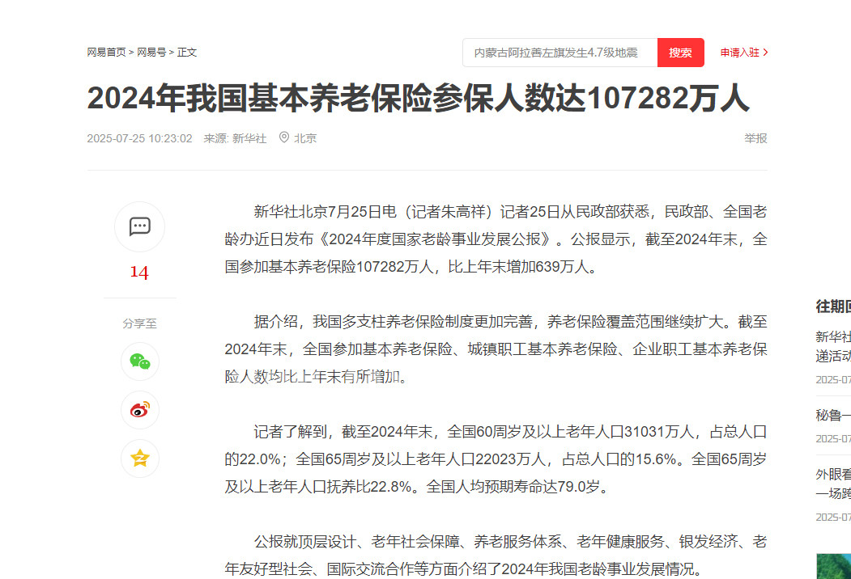Viewport: 851px width, 579px height.
Task: Open the 网易首页 breadcrumb link
Action: (x=106, y=53)
